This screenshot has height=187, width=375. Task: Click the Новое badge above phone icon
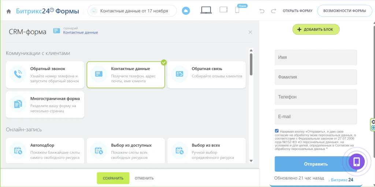pyautogui.click(x=242, y=5)
